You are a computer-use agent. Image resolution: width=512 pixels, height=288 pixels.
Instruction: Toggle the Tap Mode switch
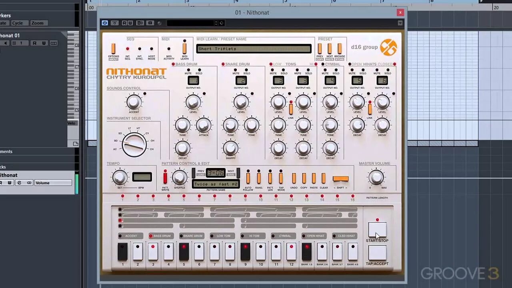281,178
